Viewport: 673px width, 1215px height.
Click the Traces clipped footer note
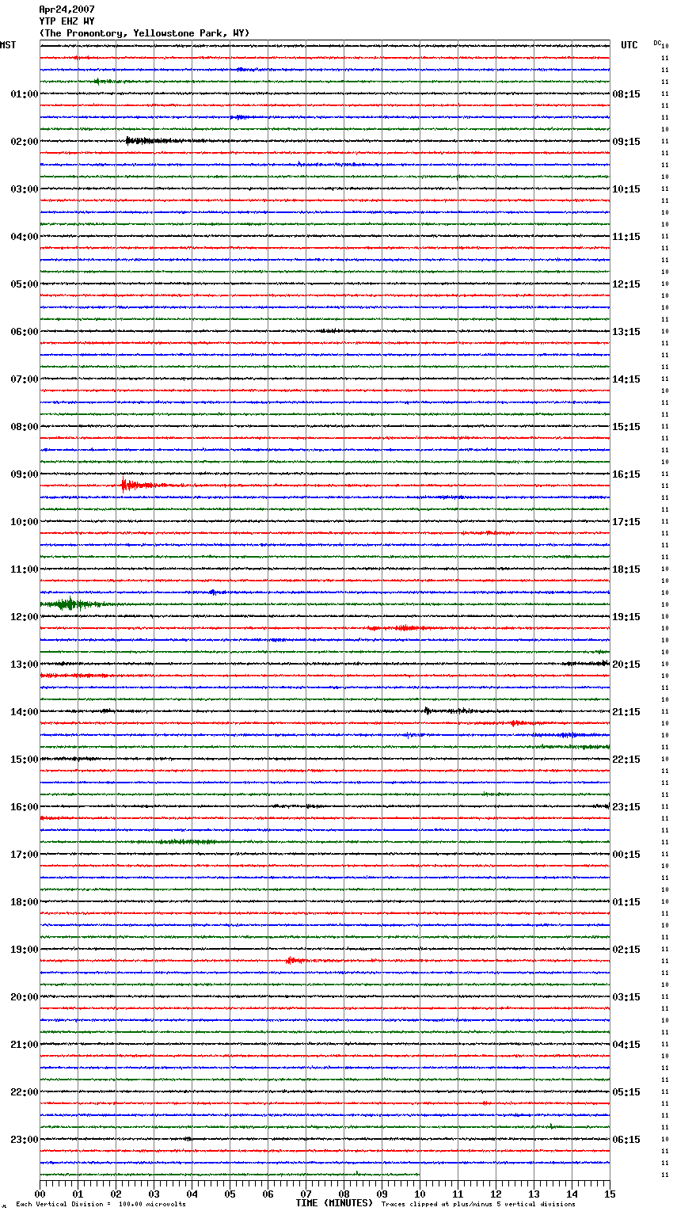coord(478,1204)
